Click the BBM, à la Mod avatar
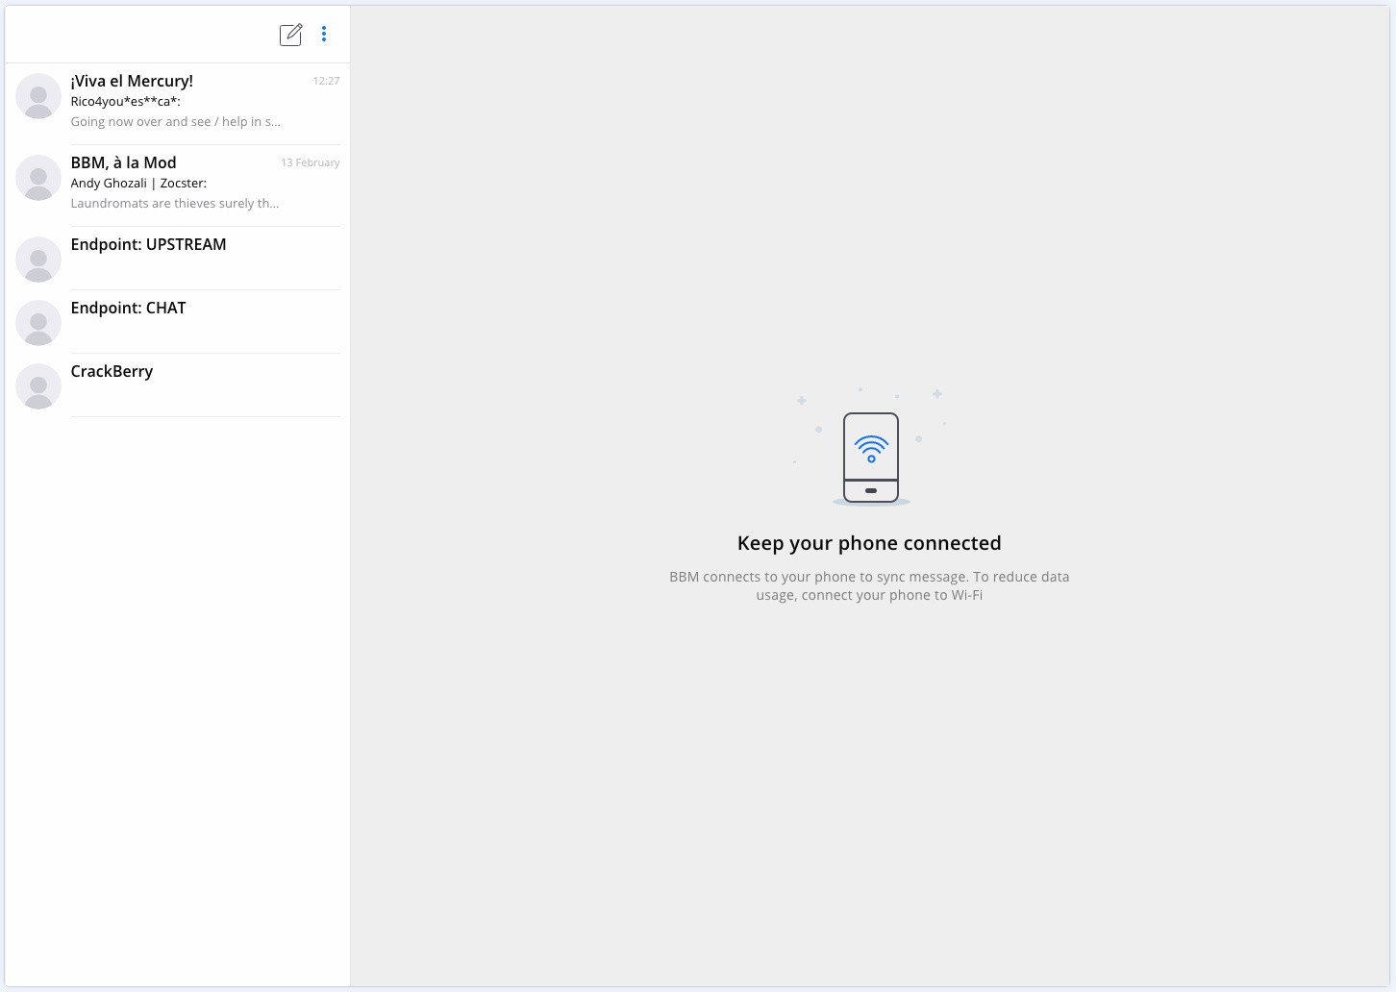 pyautogui.click(x=38, y=178)
